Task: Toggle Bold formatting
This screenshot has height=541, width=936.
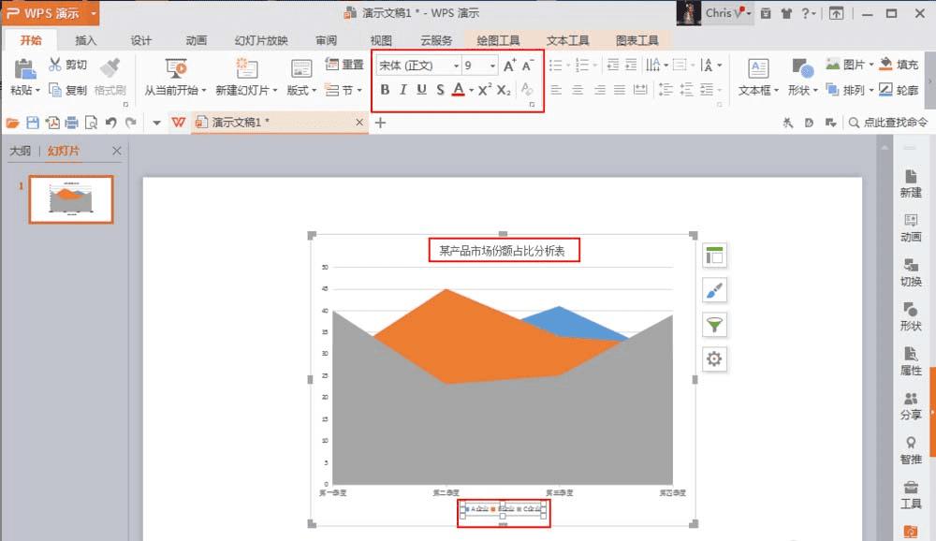Action: 385,90
